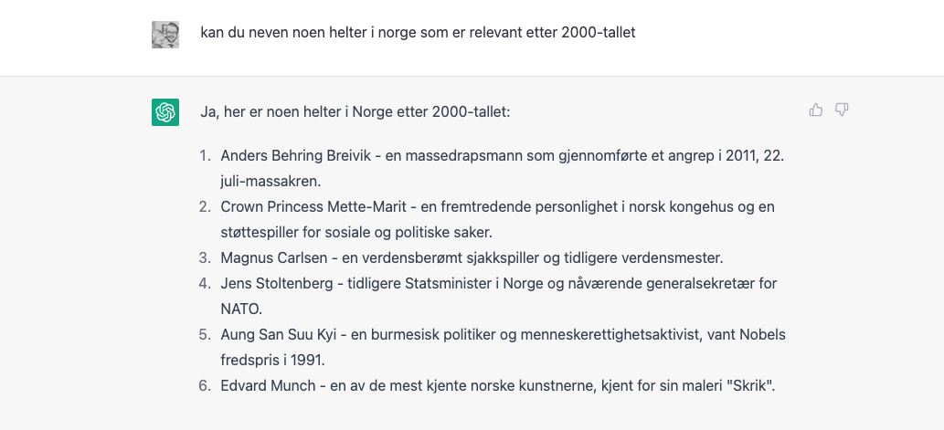Screen dimensions: 944x430
Task: Click the Magnus Carlsen list entry
Action: coord(472,258)
